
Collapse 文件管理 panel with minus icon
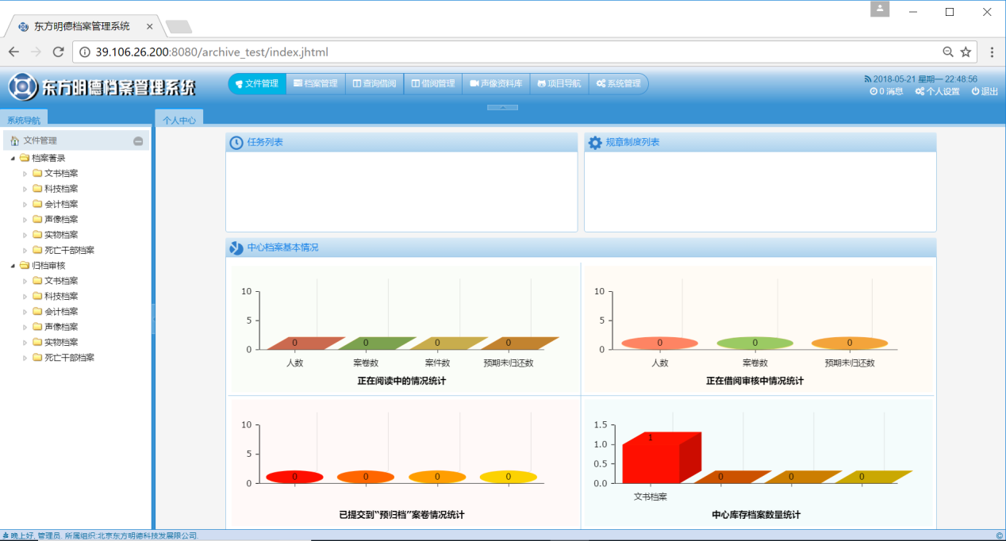pyautogui.click(x=138, y=141)
